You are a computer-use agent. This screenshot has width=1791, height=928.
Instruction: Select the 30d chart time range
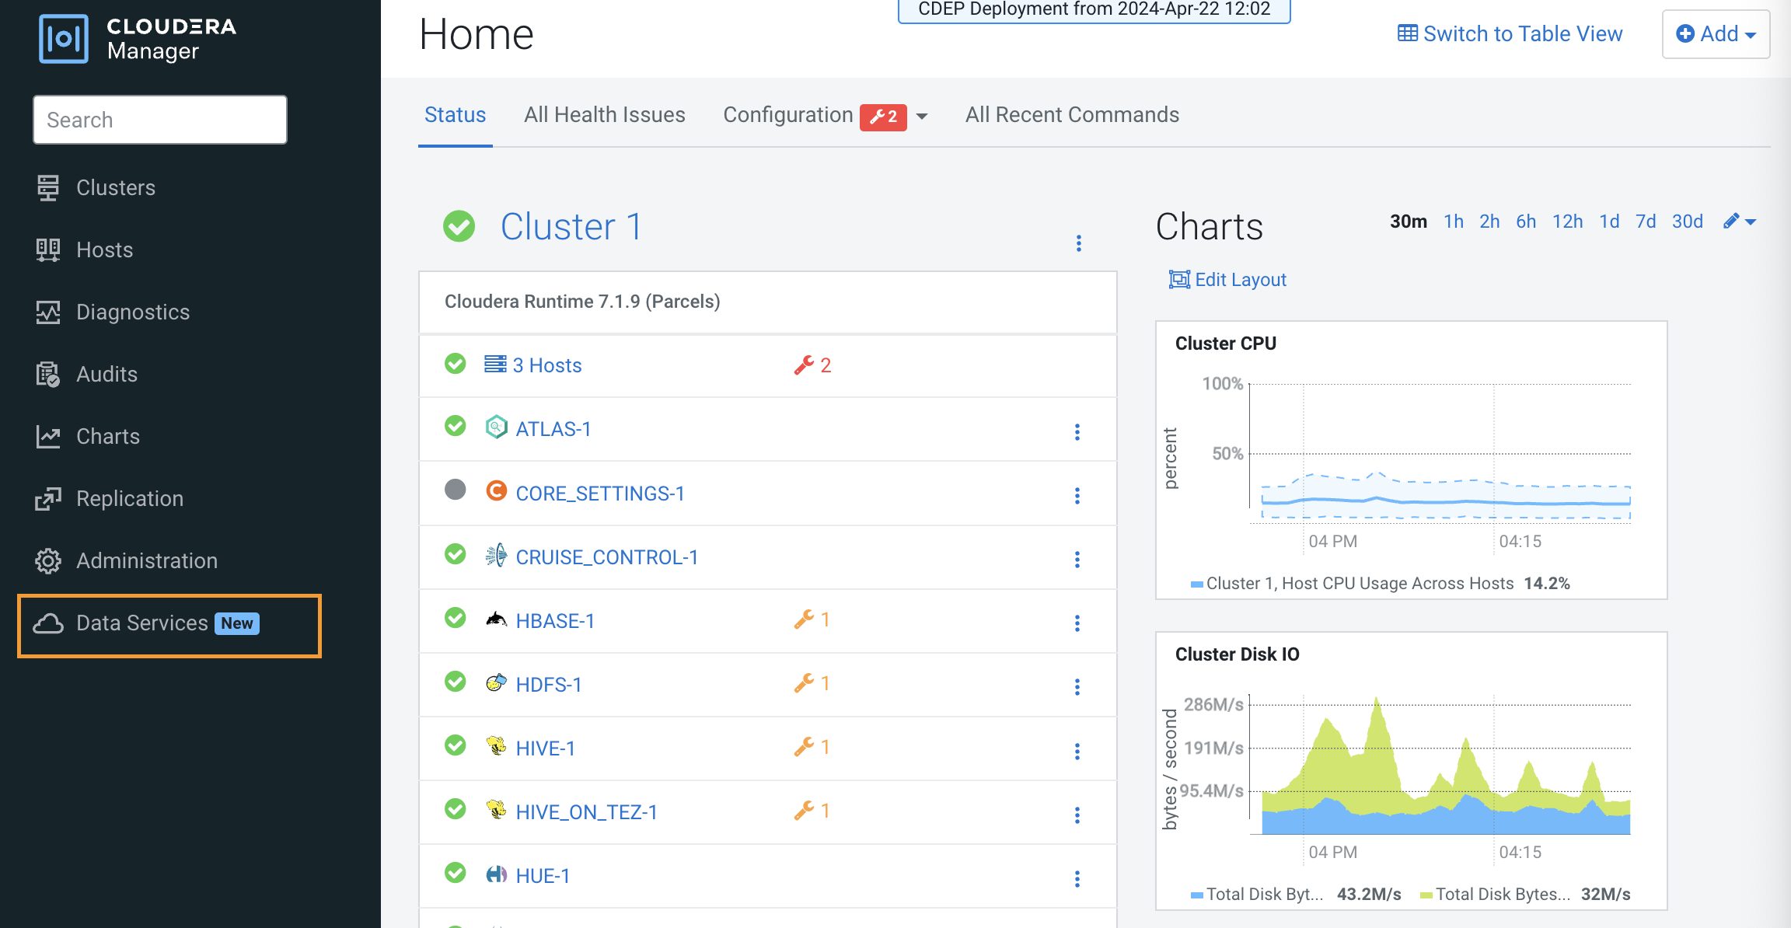tap(1688, 222)
